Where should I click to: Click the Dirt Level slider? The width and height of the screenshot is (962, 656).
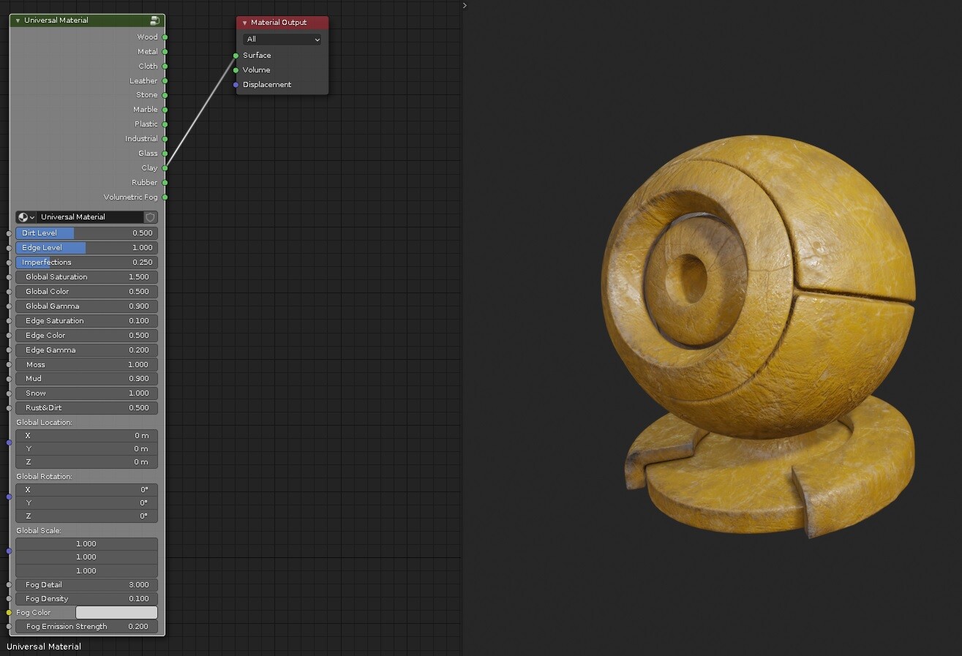pos(86,233)
